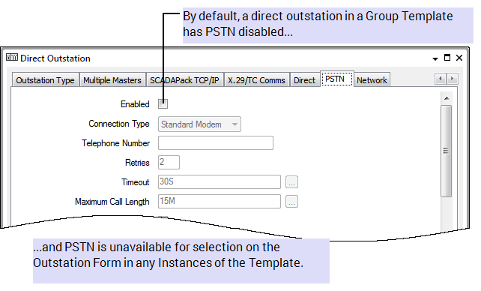Viewport: 481px width, 291px height.
Task: Close the Direct Outstation window
Action: tap(459, 58)
